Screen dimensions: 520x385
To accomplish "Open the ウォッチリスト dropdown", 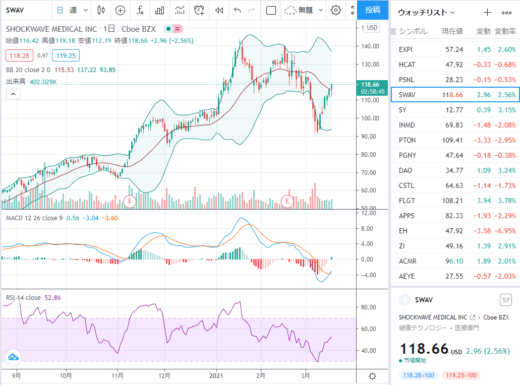I will point(426,13).
